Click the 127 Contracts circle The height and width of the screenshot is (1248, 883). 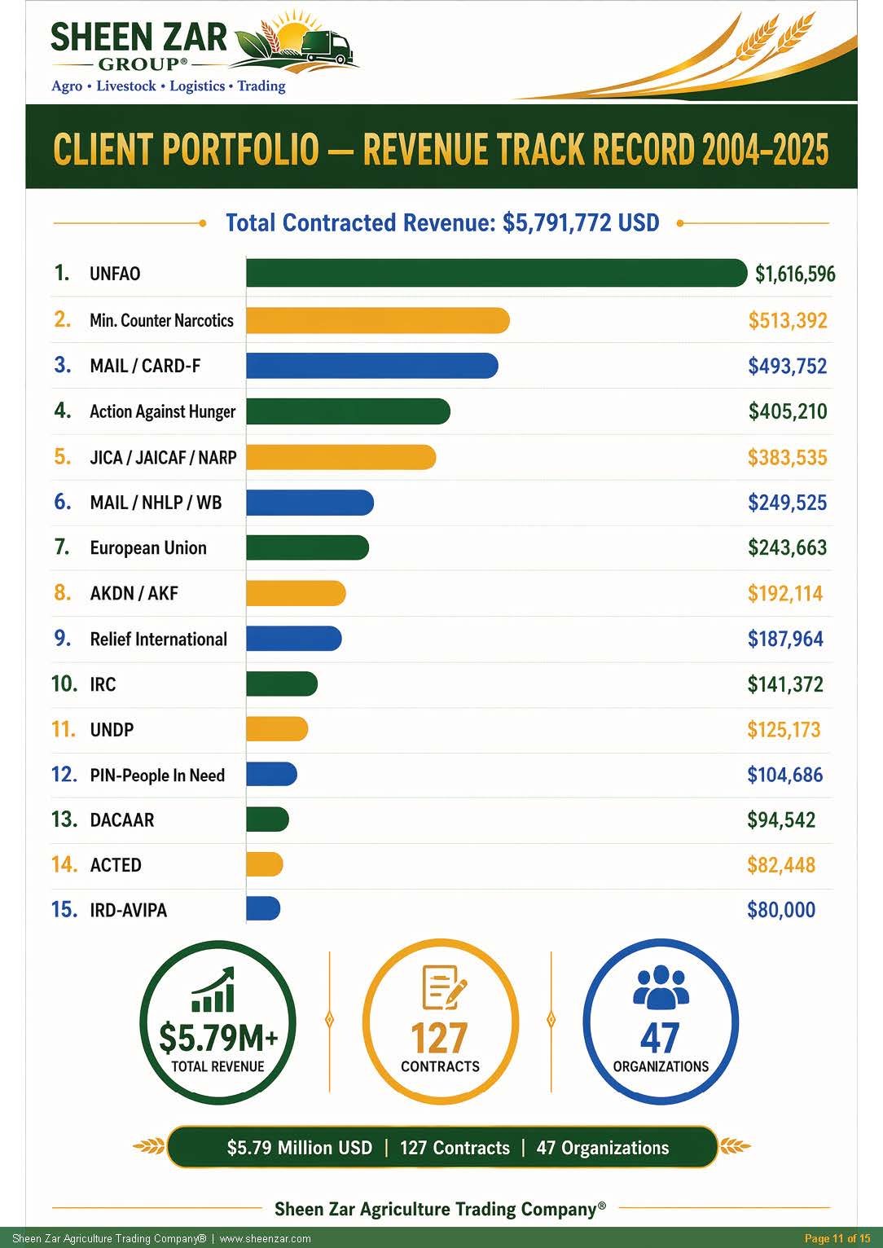440,1023
